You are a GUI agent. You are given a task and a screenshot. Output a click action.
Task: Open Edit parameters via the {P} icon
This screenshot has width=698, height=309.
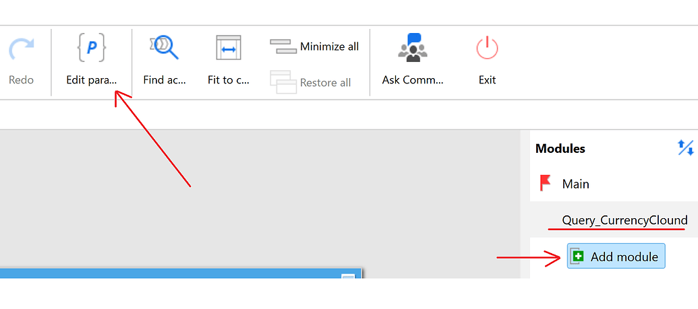tap(92, 48)
